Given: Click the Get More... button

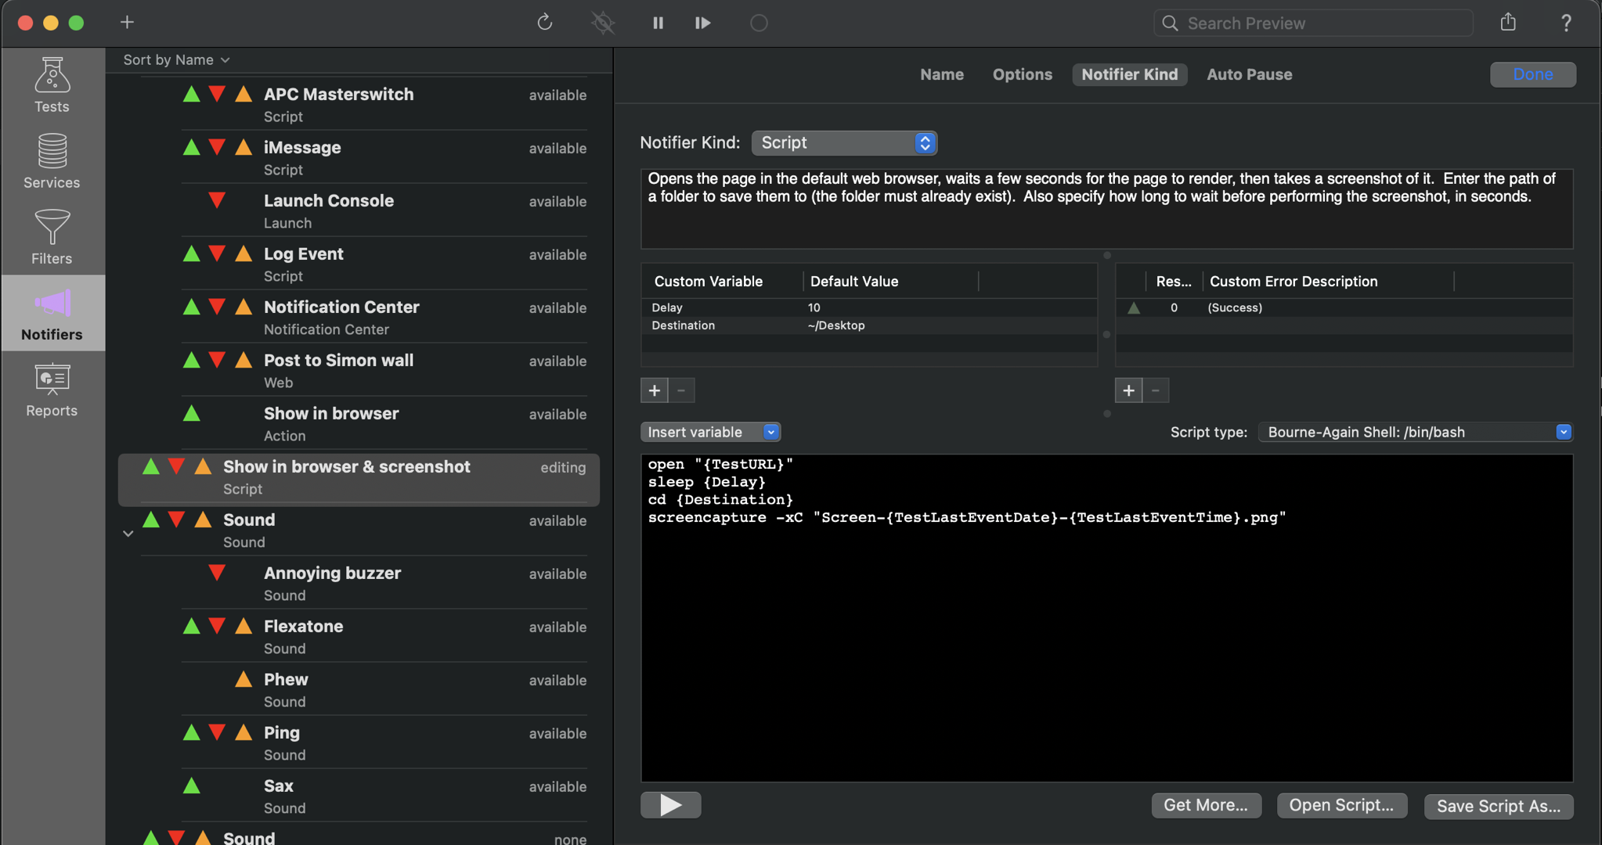Looking at the screenshot, I should coord(1206,805).
